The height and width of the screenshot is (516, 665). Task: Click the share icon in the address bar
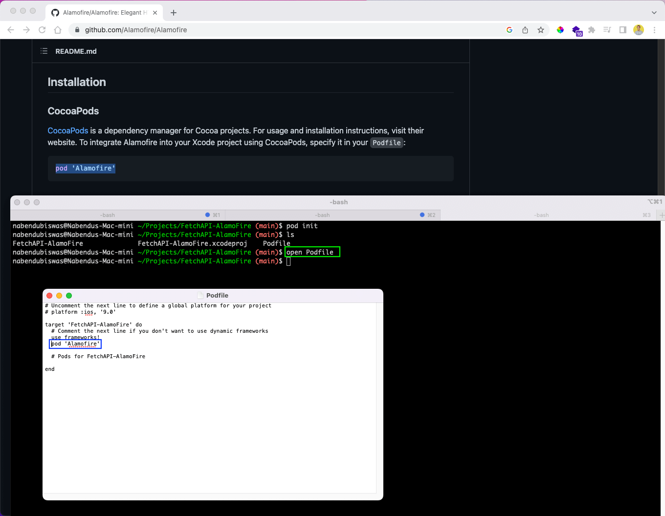click(525, 30)
